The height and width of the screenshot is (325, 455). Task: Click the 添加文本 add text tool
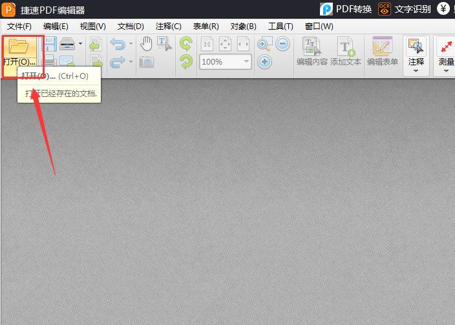pos(346,51)
